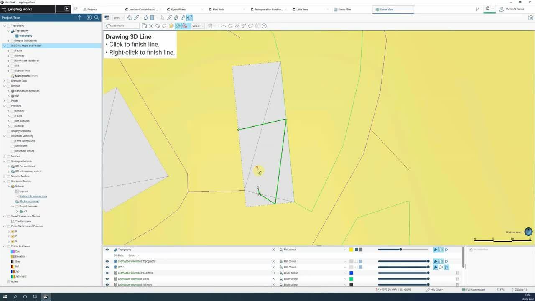Remove coastline layer from scene with X
This screenshot has width=535, height=301.
tap(274, 273)
